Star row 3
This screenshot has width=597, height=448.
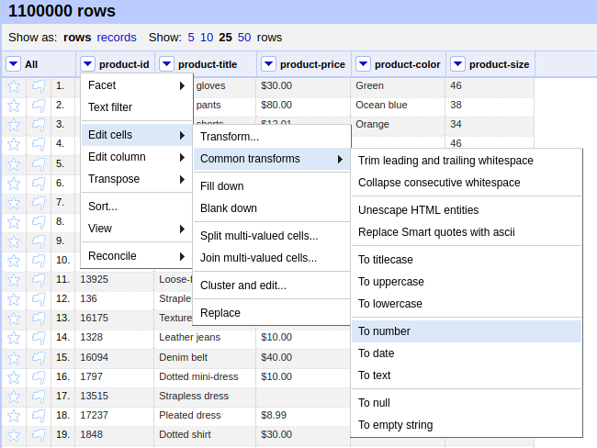point(14,125)
